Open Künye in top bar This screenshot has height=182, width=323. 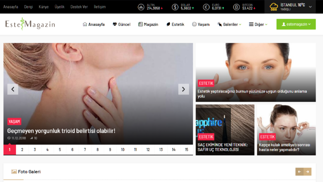[44, 7]
